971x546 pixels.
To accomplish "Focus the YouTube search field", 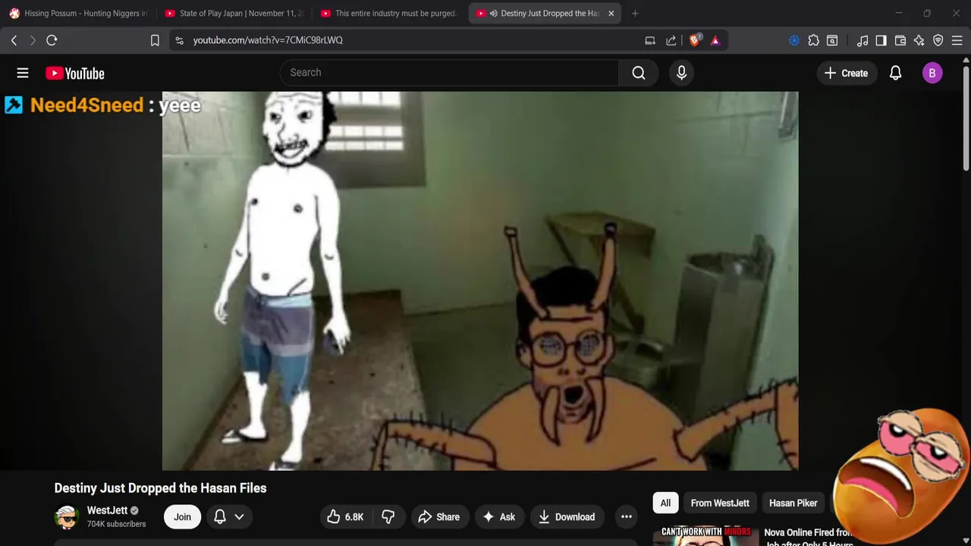I will pos(450,73).
